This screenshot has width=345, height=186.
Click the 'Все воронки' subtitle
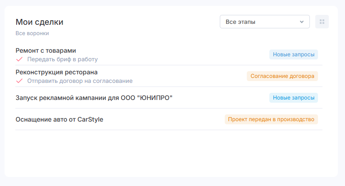32,33
